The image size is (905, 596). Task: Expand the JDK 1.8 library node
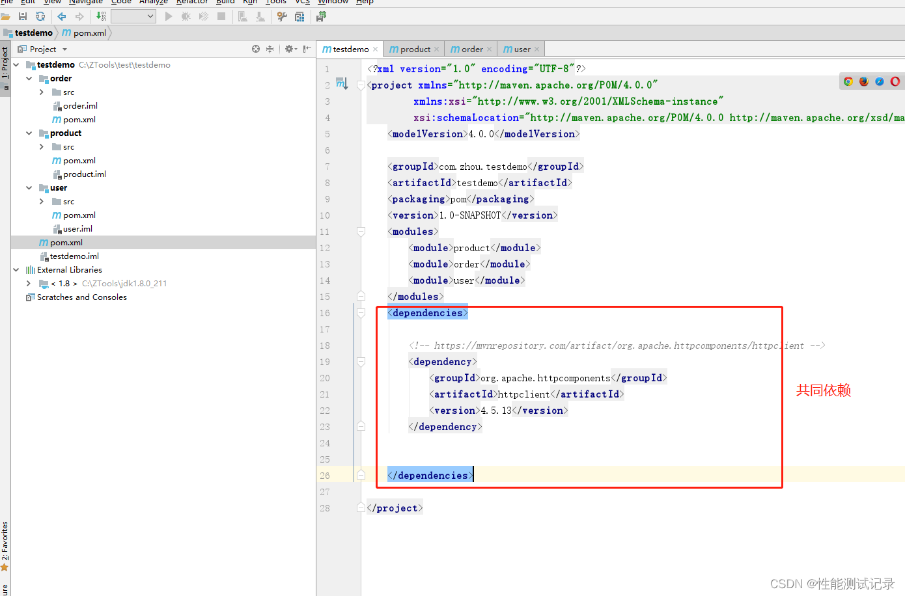pos(29,284)
